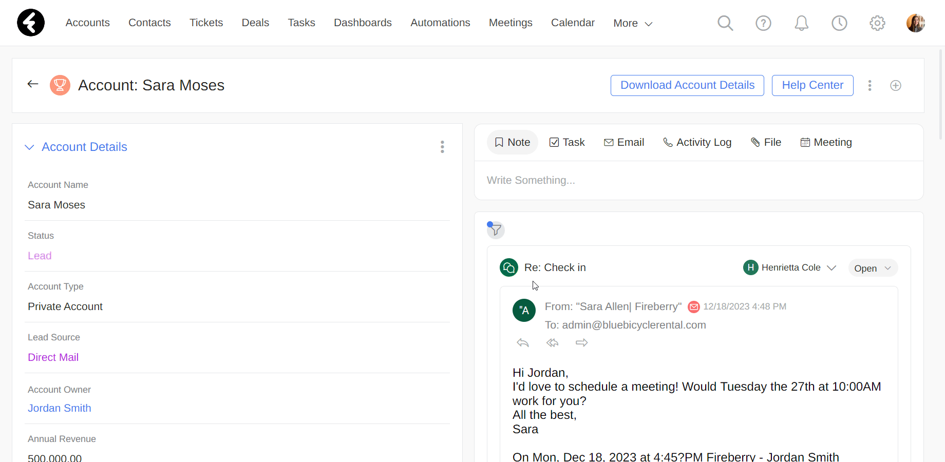The width and height of the screenshot is (945, 462).
Task: Open the search magnifier icon
Action: point(725,23)
